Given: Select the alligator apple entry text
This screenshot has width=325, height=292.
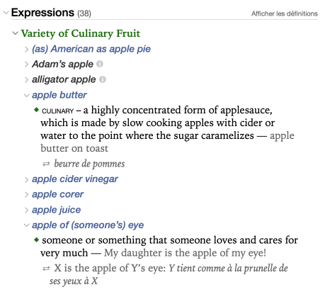Looking at the screenshot, I should [64, 79].
